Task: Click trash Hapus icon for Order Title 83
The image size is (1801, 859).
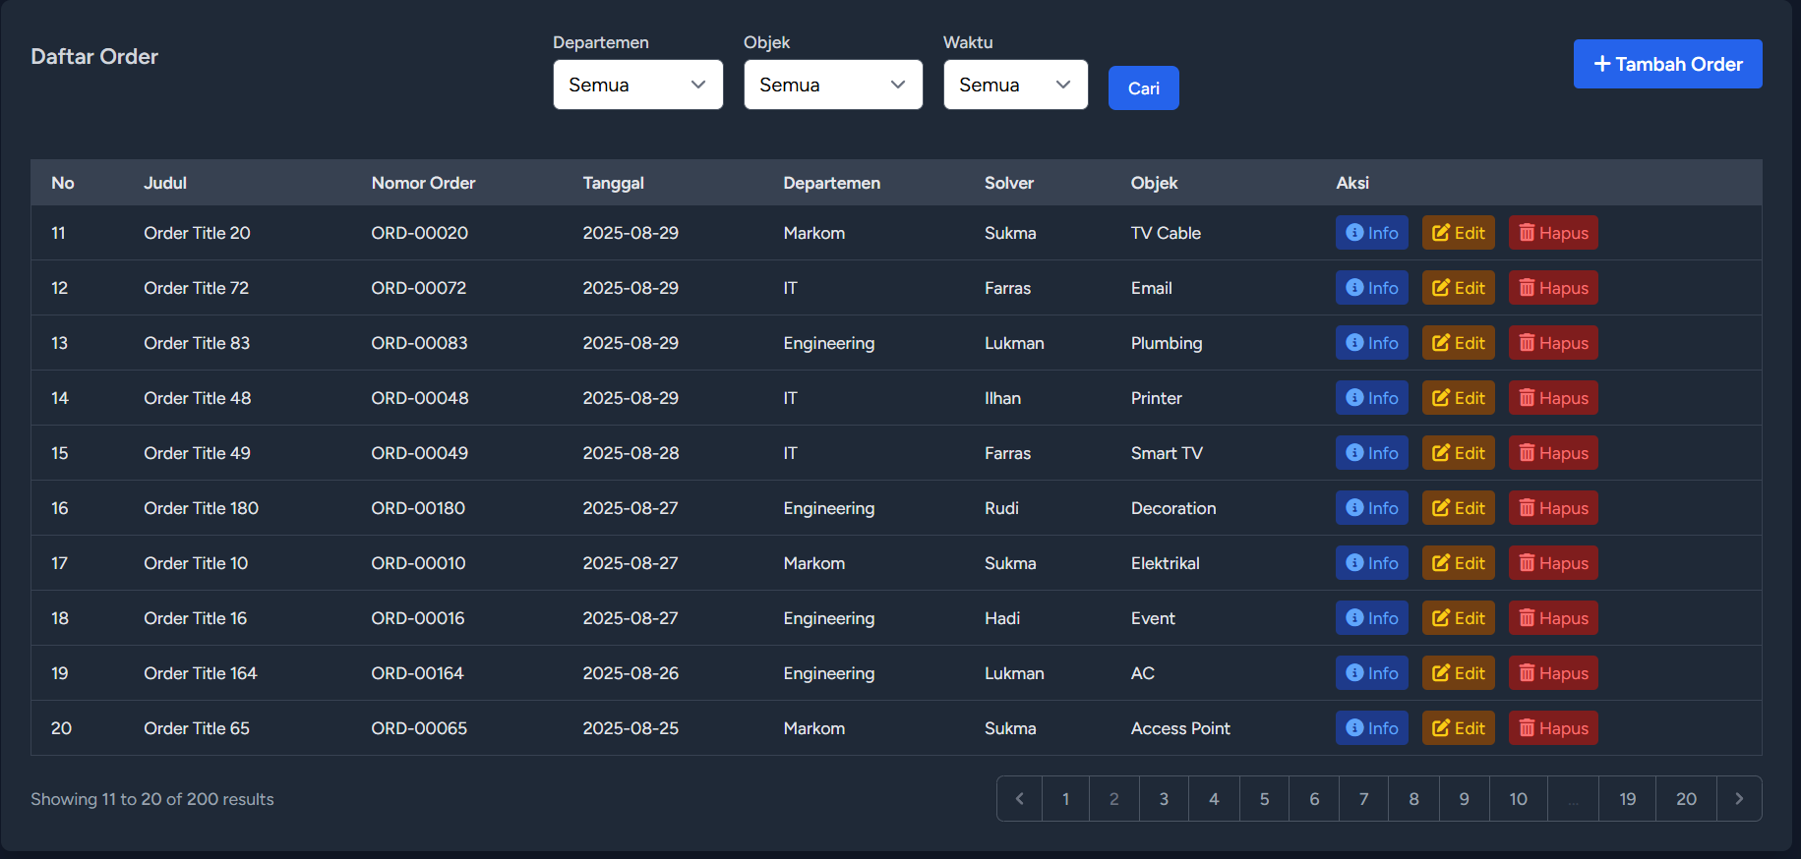Action: (1527, 343)
